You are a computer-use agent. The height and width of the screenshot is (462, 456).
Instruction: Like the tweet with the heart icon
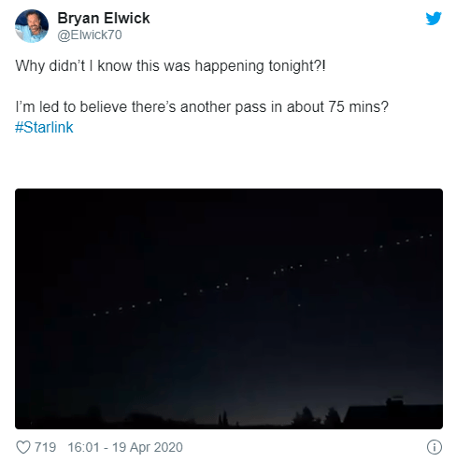coord(23,447)
